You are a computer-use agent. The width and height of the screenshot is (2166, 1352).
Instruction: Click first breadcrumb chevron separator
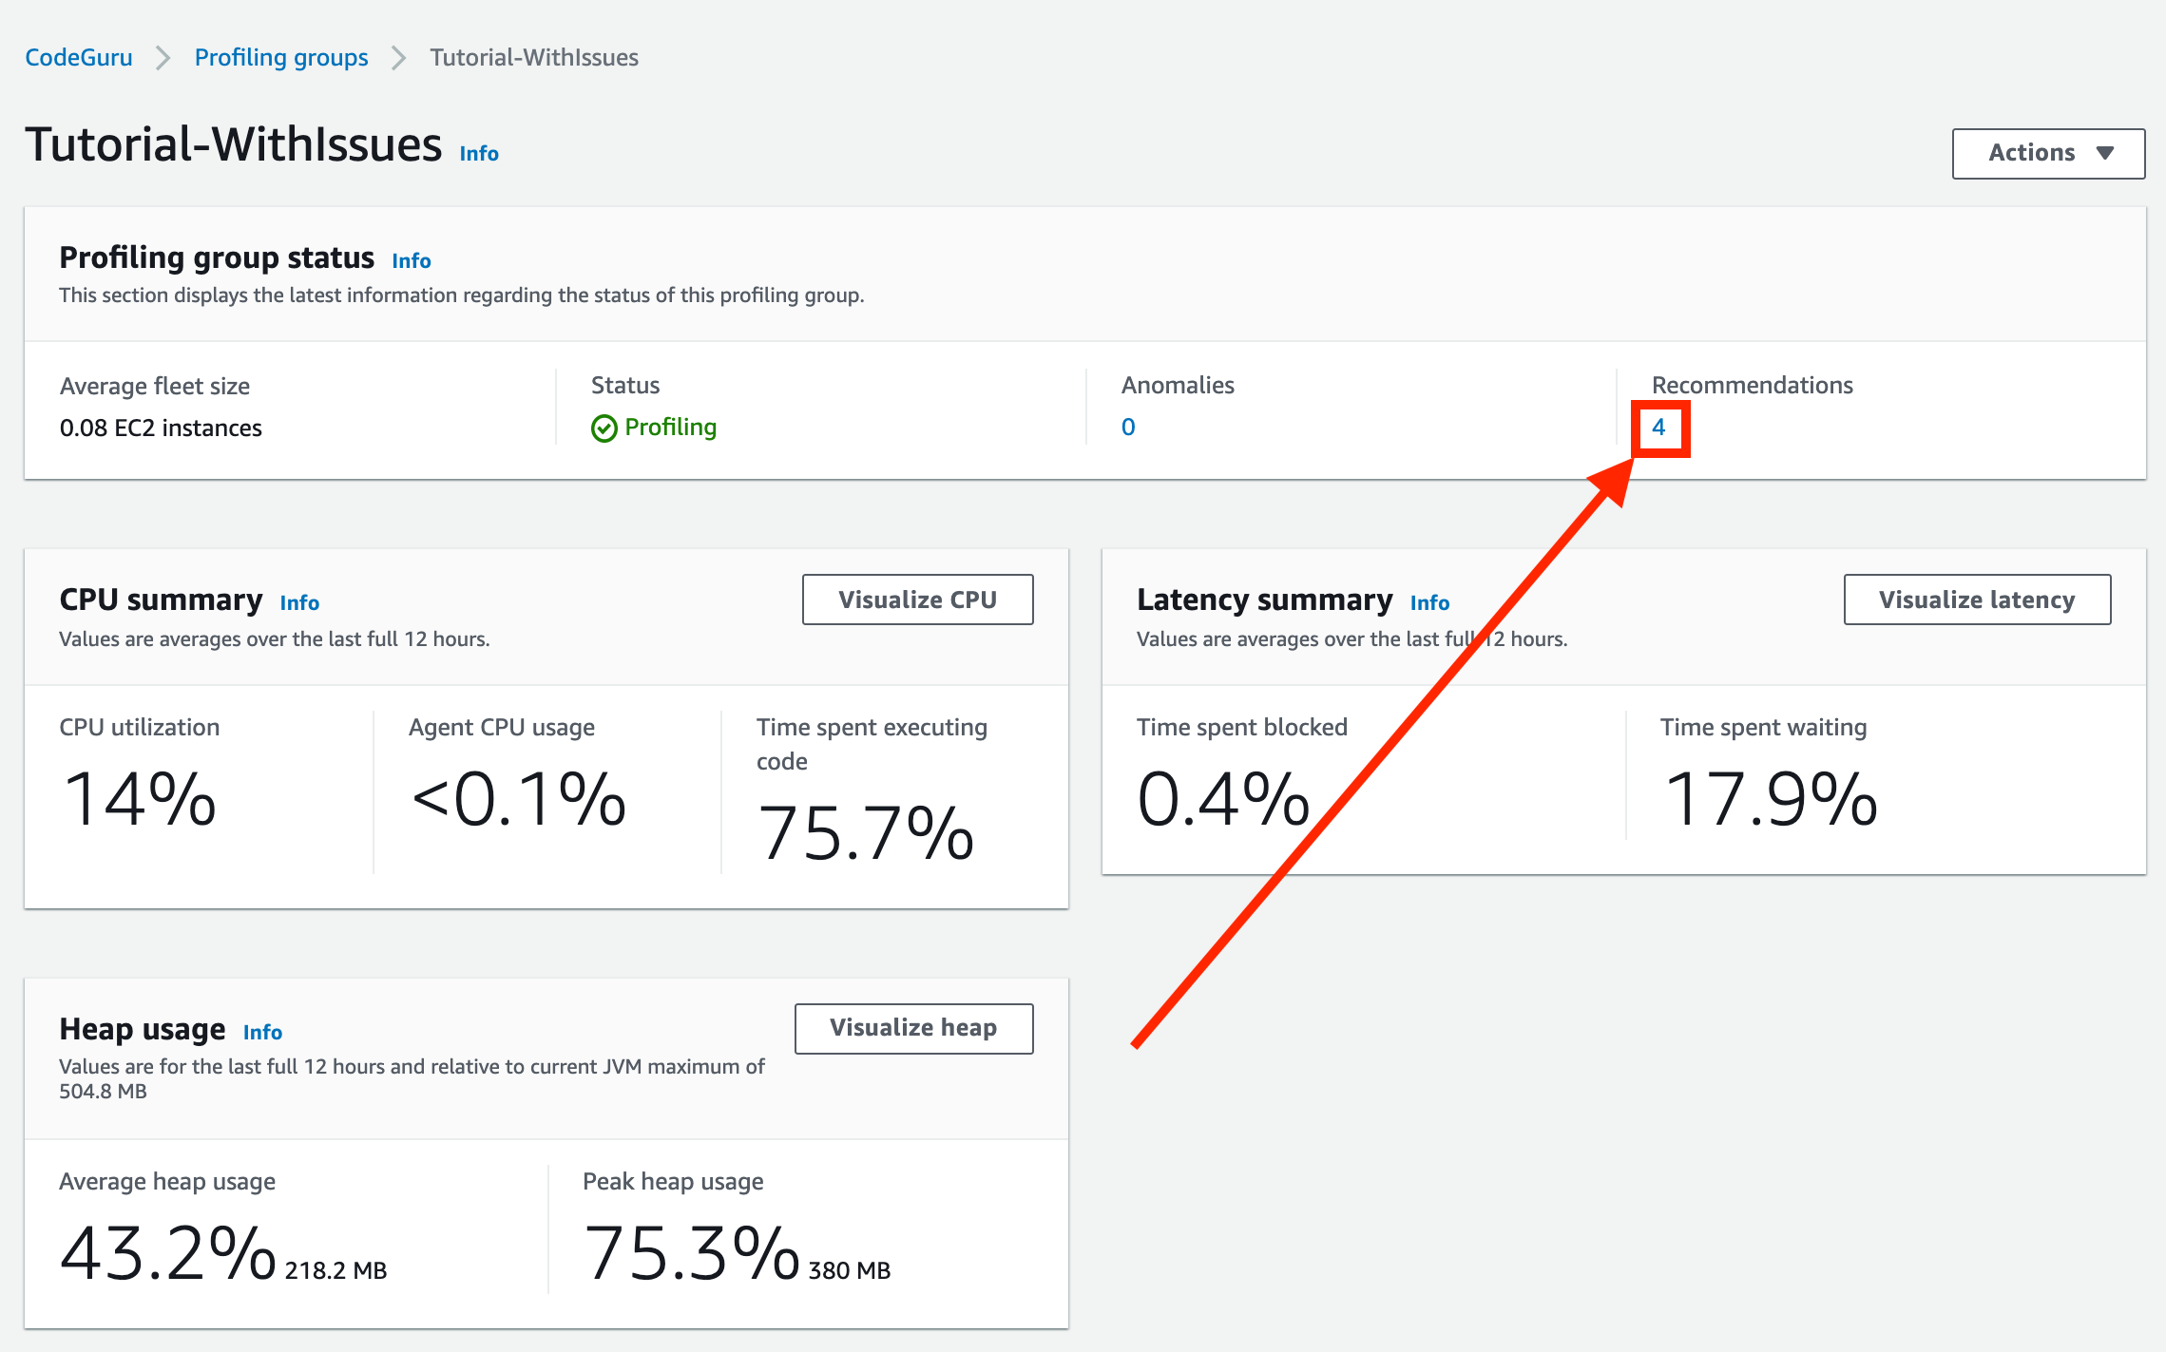pyautogui.click(x=163, y=58)
